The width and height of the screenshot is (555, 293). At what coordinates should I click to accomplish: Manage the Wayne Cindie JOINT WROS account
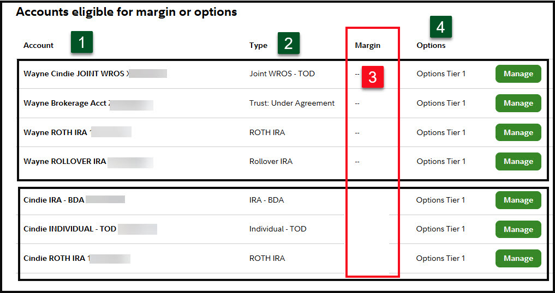tap(518, 74)
